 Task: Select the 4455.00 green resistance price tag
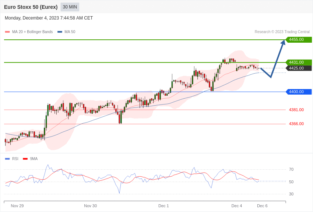(299, 40)
